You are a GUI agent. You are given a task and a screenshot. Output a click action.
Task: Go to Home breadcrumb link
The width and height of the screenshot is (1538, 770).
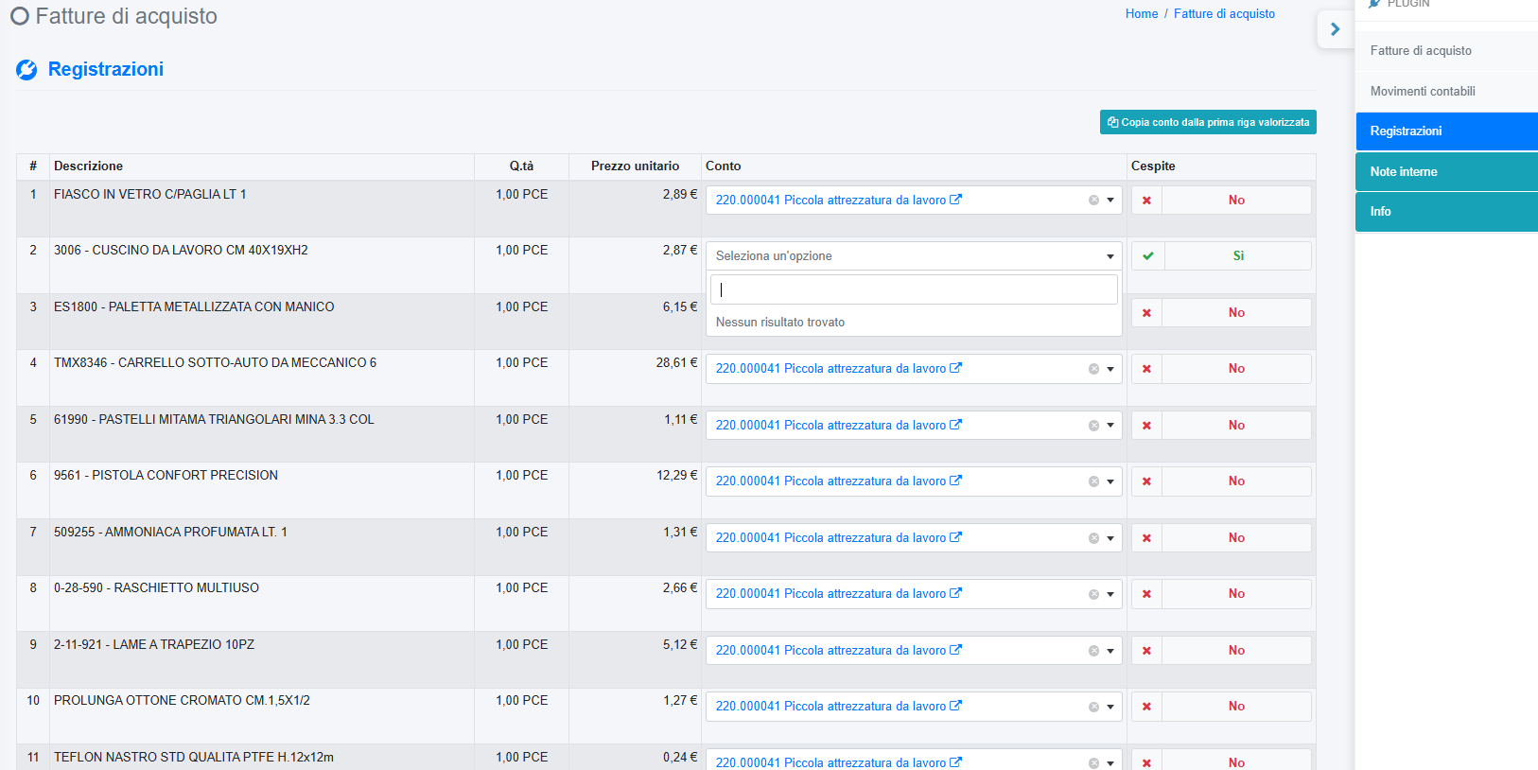(x=1141, y=14)
